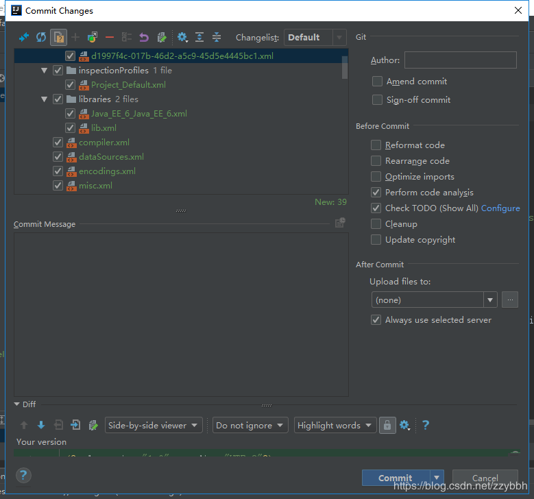This screenshot has height=499, width=534.
Task: Close the Commit Changes dialog
Action: point(518,10)
